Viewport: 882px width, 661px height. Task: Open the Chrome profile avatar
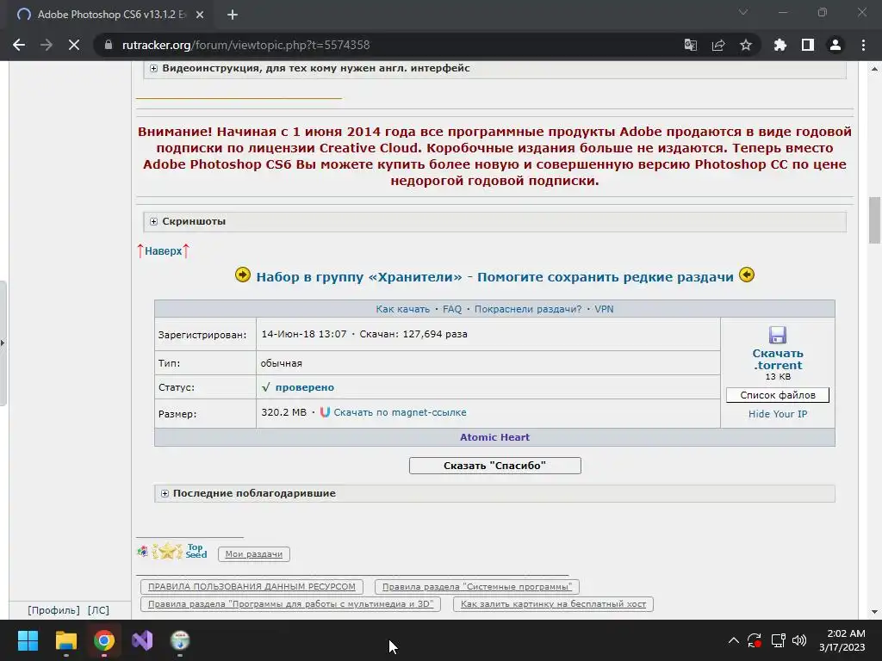pos(835,45)
